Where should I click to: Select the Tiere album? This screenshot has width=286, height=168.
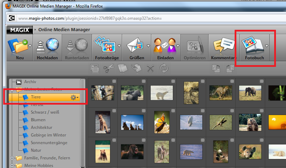click(x=44, y=97)
